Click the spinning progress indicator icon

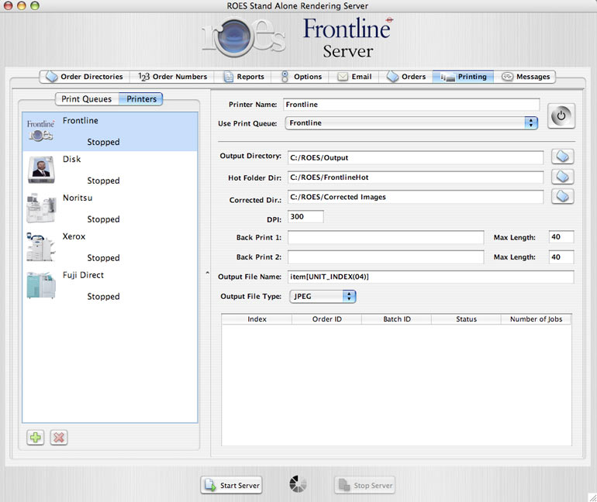tap(298, 484)
